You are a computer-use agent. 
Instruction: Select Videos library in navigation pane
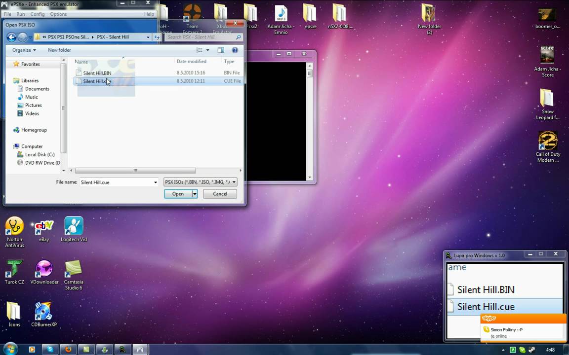[x=32, y=114]
